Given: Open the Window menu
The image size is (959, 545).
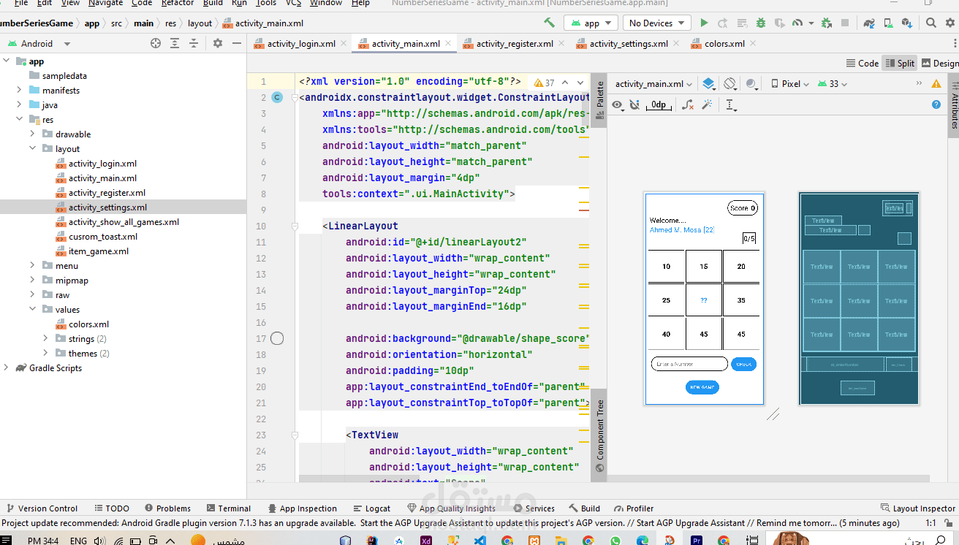Looking at the screenshot, I should tap(326, 3).
